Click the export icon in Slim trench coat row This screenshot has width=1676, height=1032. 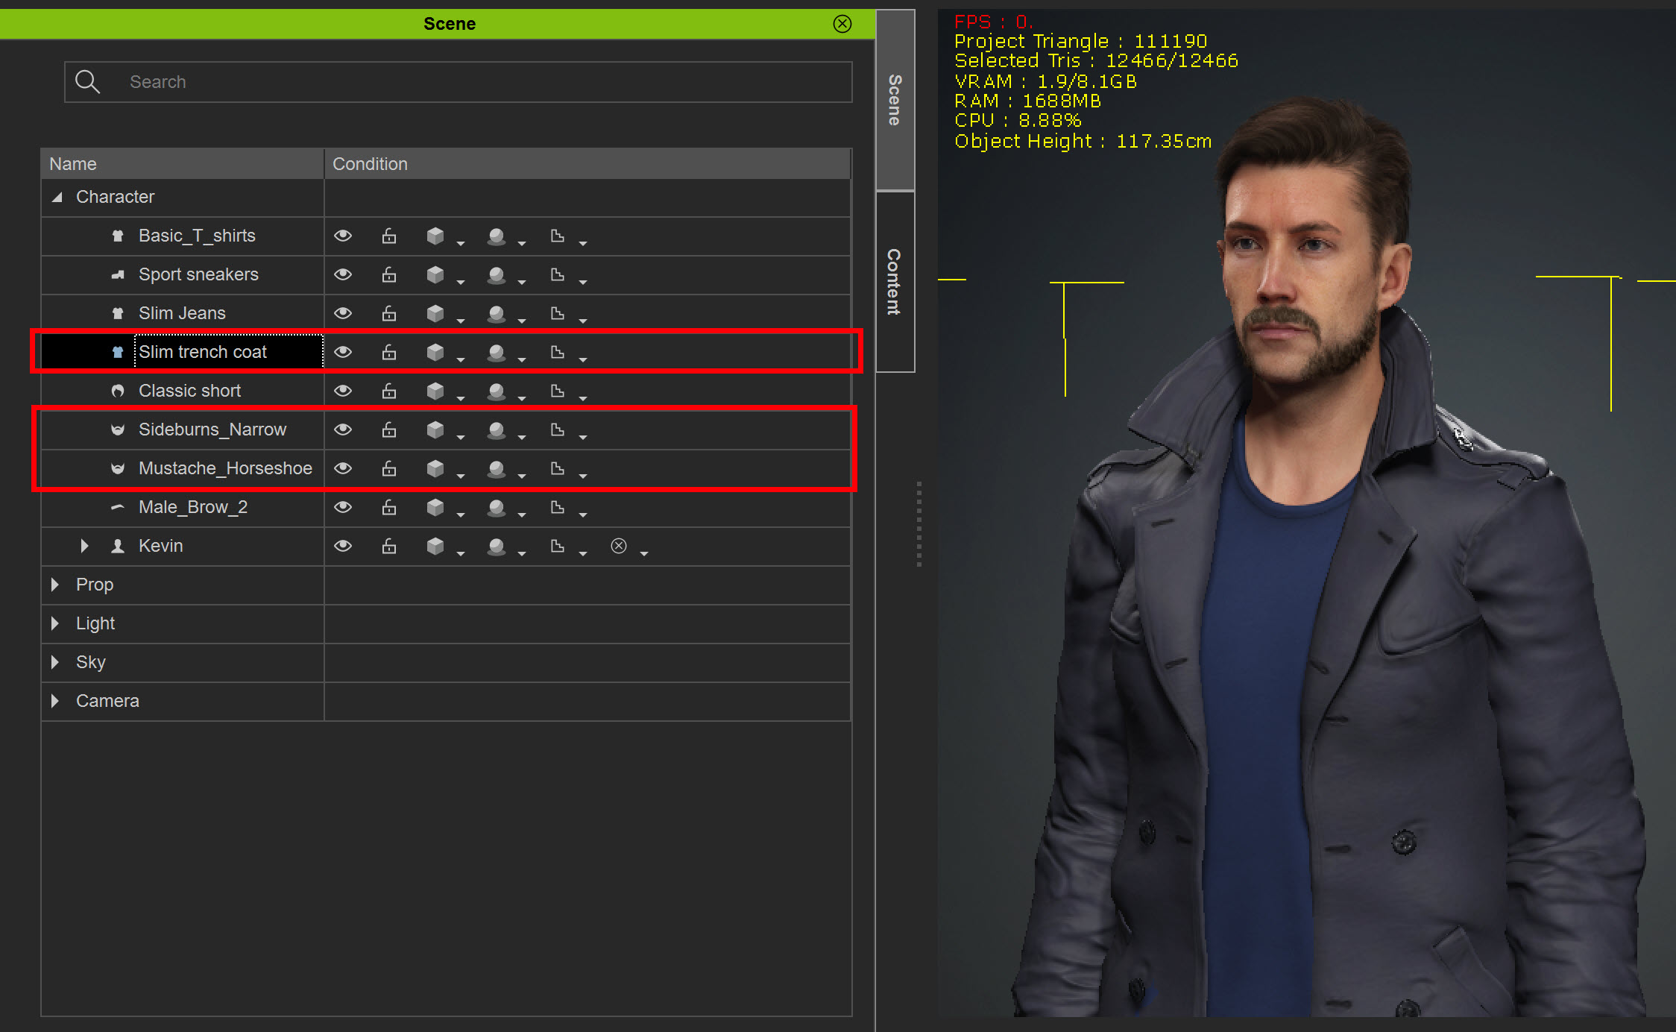pyautogui.click(x=557, y=352)
